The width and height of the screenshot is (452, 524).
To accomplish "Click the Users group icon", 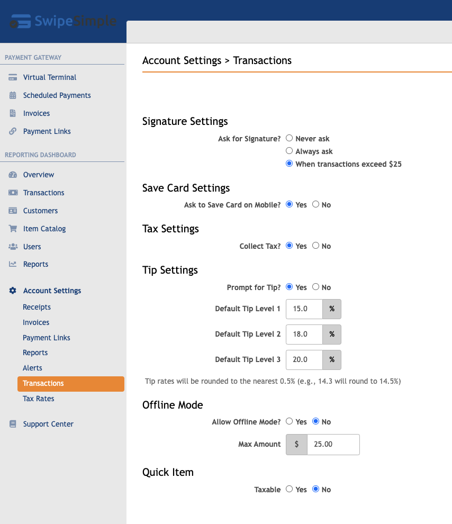I will pos(13,247).
